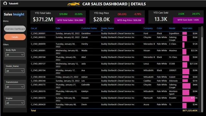Image resolution: width=206 pixels, height=116 pixels.
Task: Click the Eldorado model cell
Action: [173, 81]
